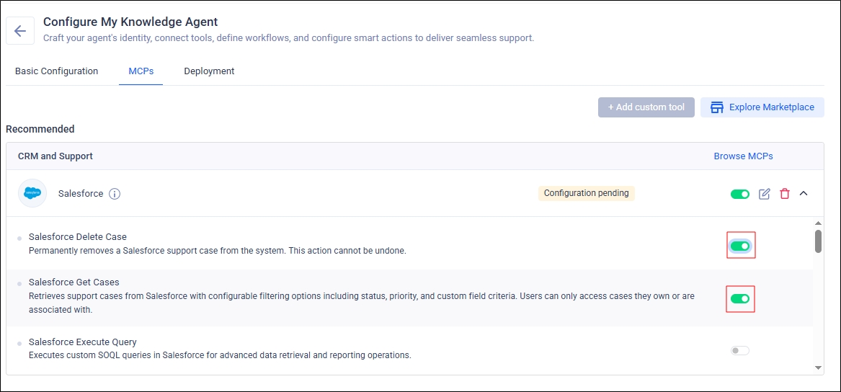
Task: Collapse the Salesforce tools list chevron
Action: click(804, 193)
